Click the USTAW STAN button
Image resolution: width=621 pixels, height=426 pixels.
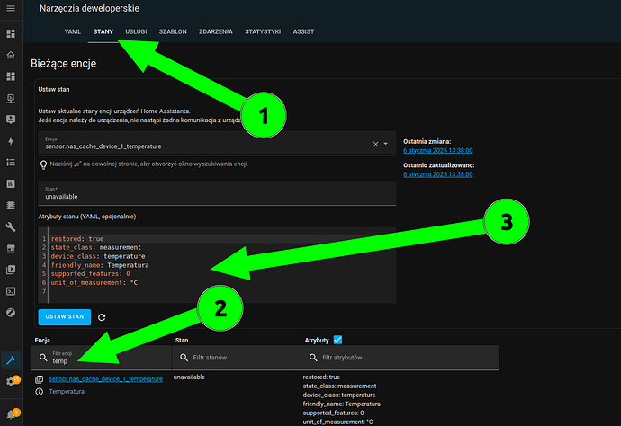(x=65, y=317)
